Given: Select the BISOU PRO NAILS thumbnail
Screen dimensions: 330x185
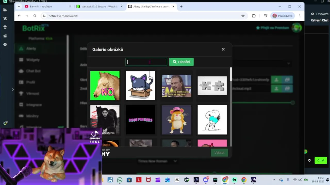Looking at the screenshot, I should point(141,120).
